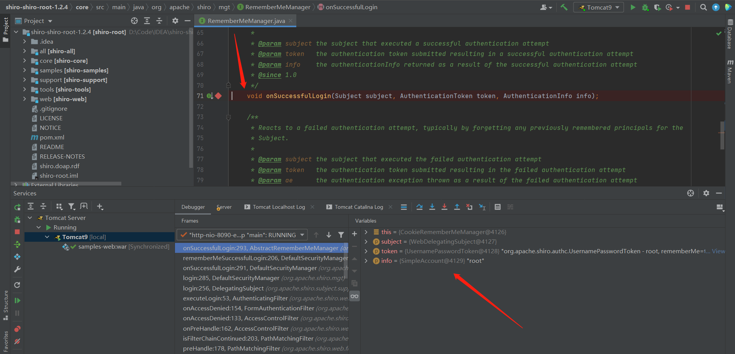735x354 pixels.
Task: Close the RememberMeManager.java tab
Action: pos(291,21)
